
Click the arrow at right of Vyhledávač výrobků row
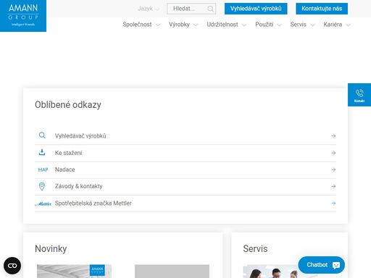(x=333, y=136)
